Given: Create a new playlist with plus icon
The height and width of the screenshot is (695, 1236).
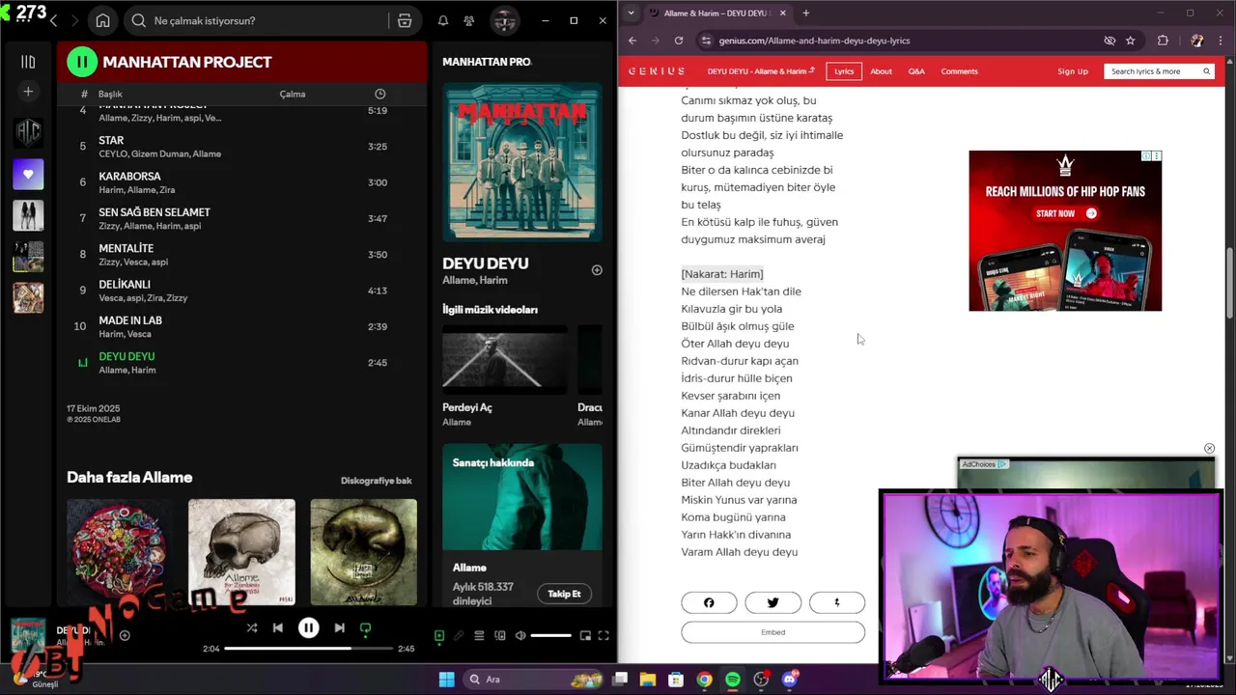Looking at the screenshot, I should 28,92.
